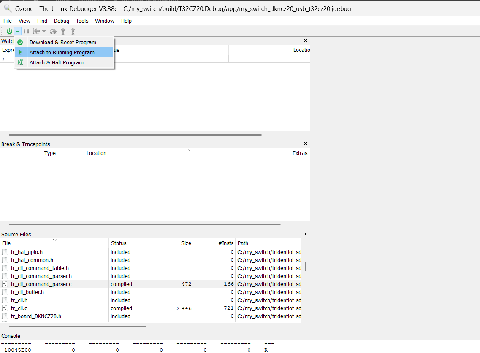Open the File menu
The width and height of the screenshot is (480, 353).
pyautogui.click(x=7, y=21)
